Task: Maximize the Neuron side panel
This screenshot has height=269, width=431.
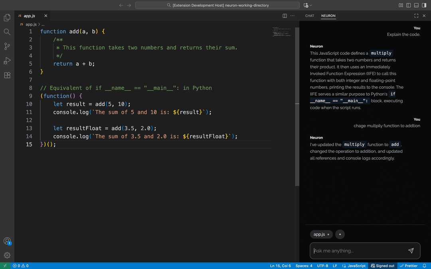Action: [x=416, y=16]
